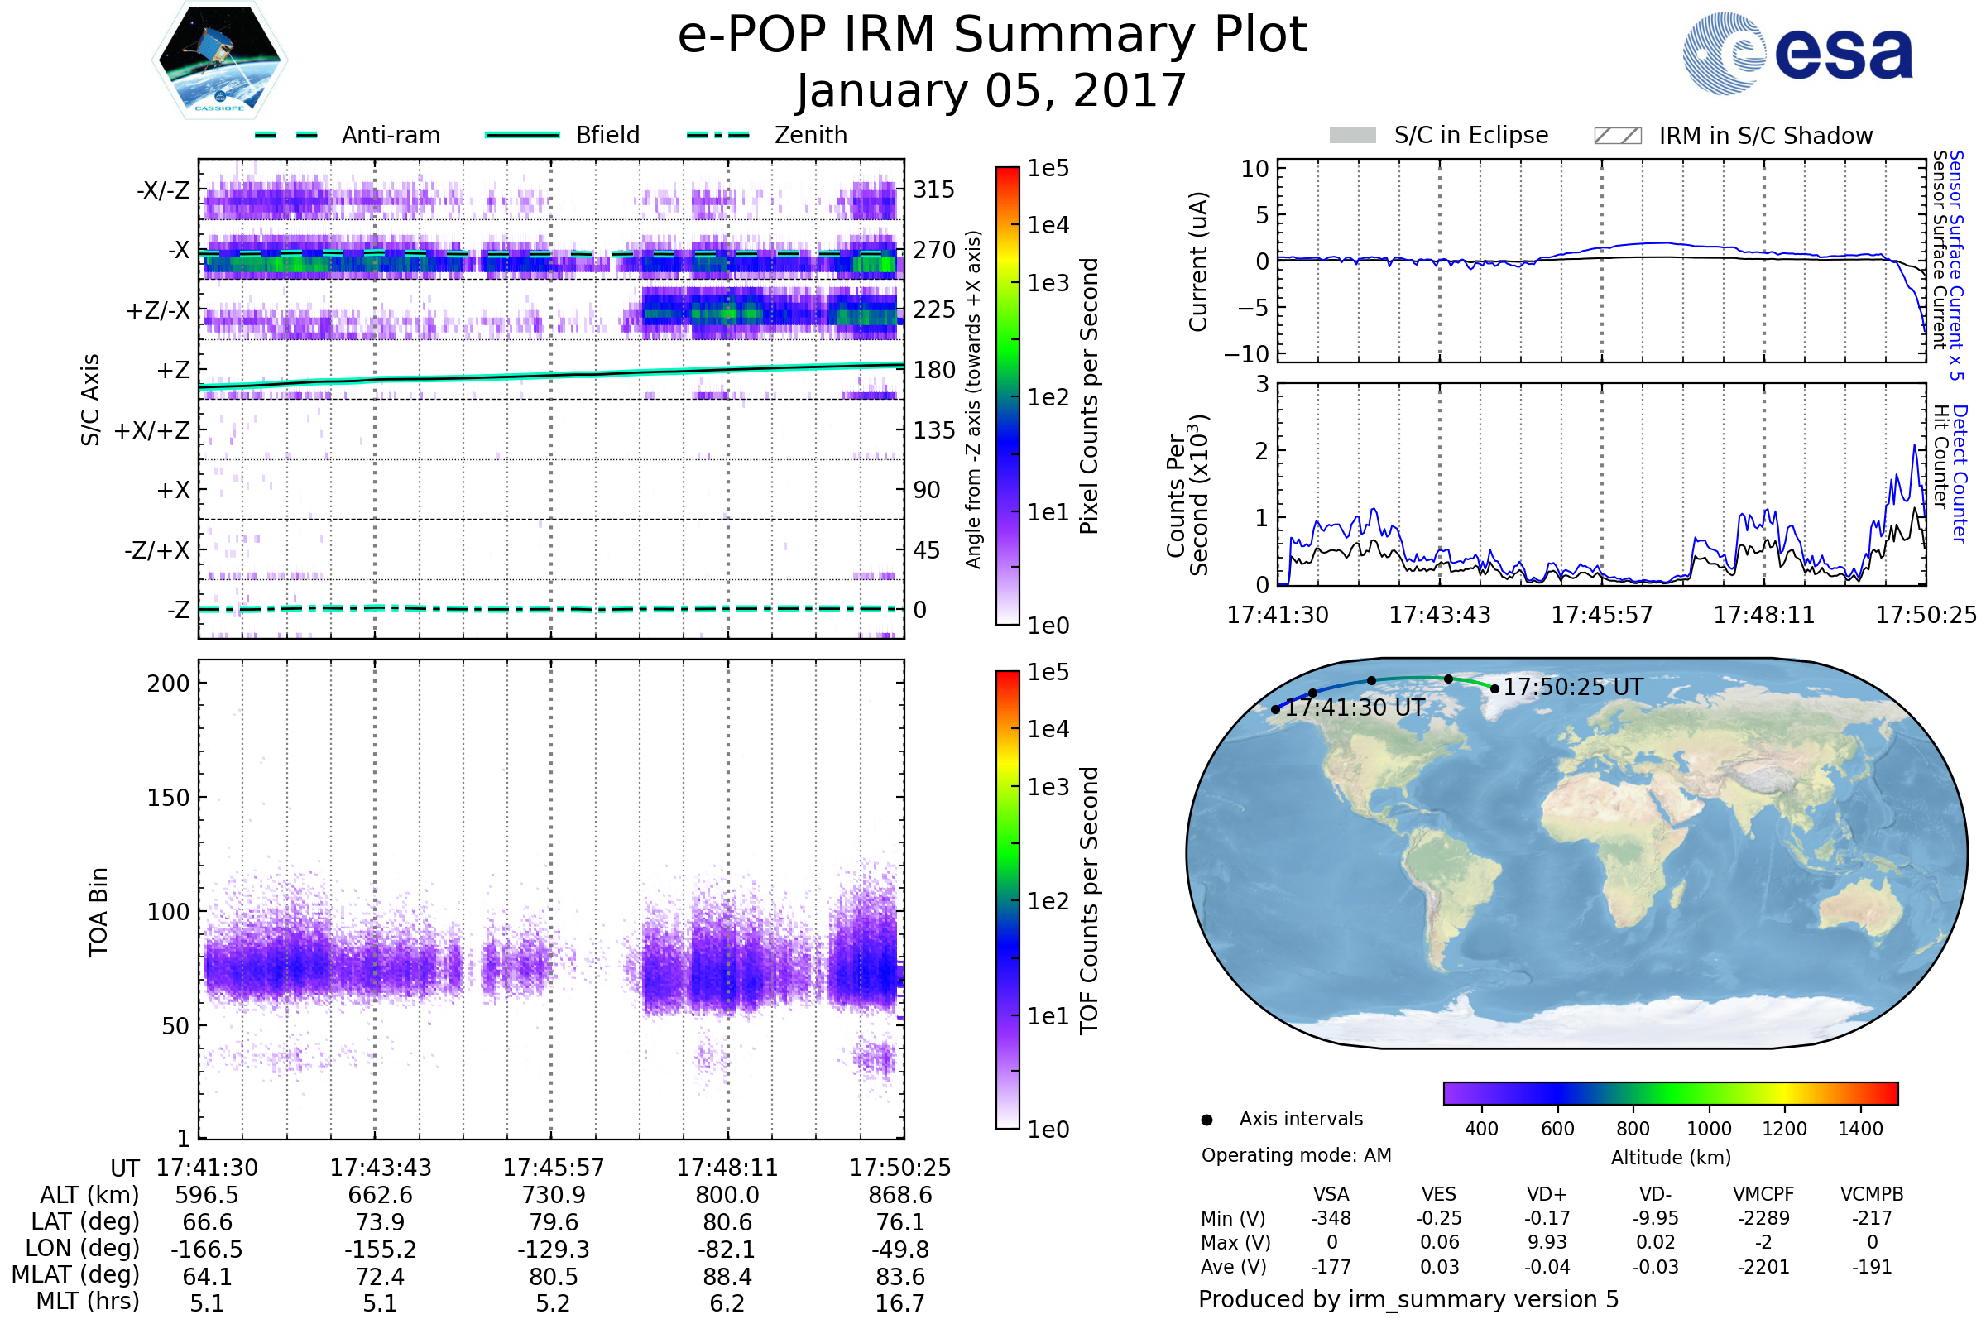
Task: Click the TOF Counts per Second colorbar
Action: pos(1007,899)
